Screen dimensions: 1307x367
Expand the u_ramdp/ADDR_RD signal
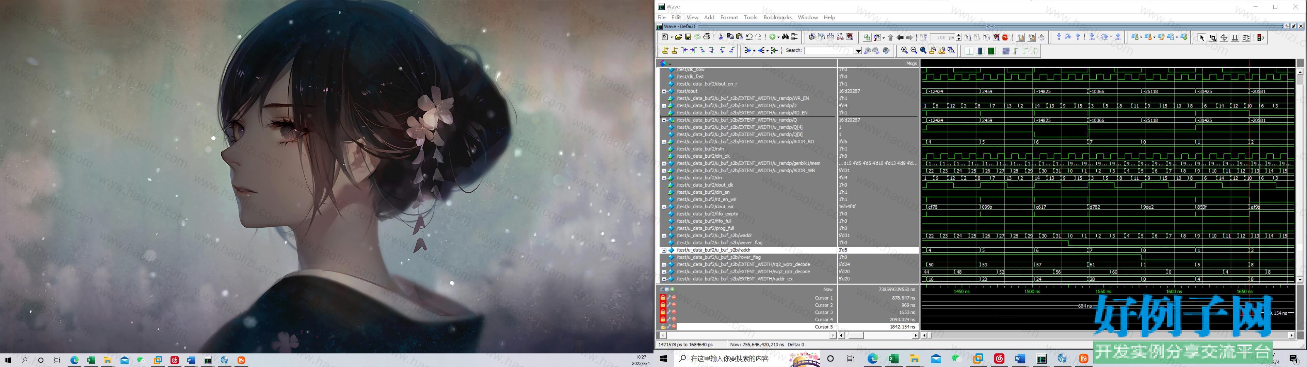(x=664, y=142)
